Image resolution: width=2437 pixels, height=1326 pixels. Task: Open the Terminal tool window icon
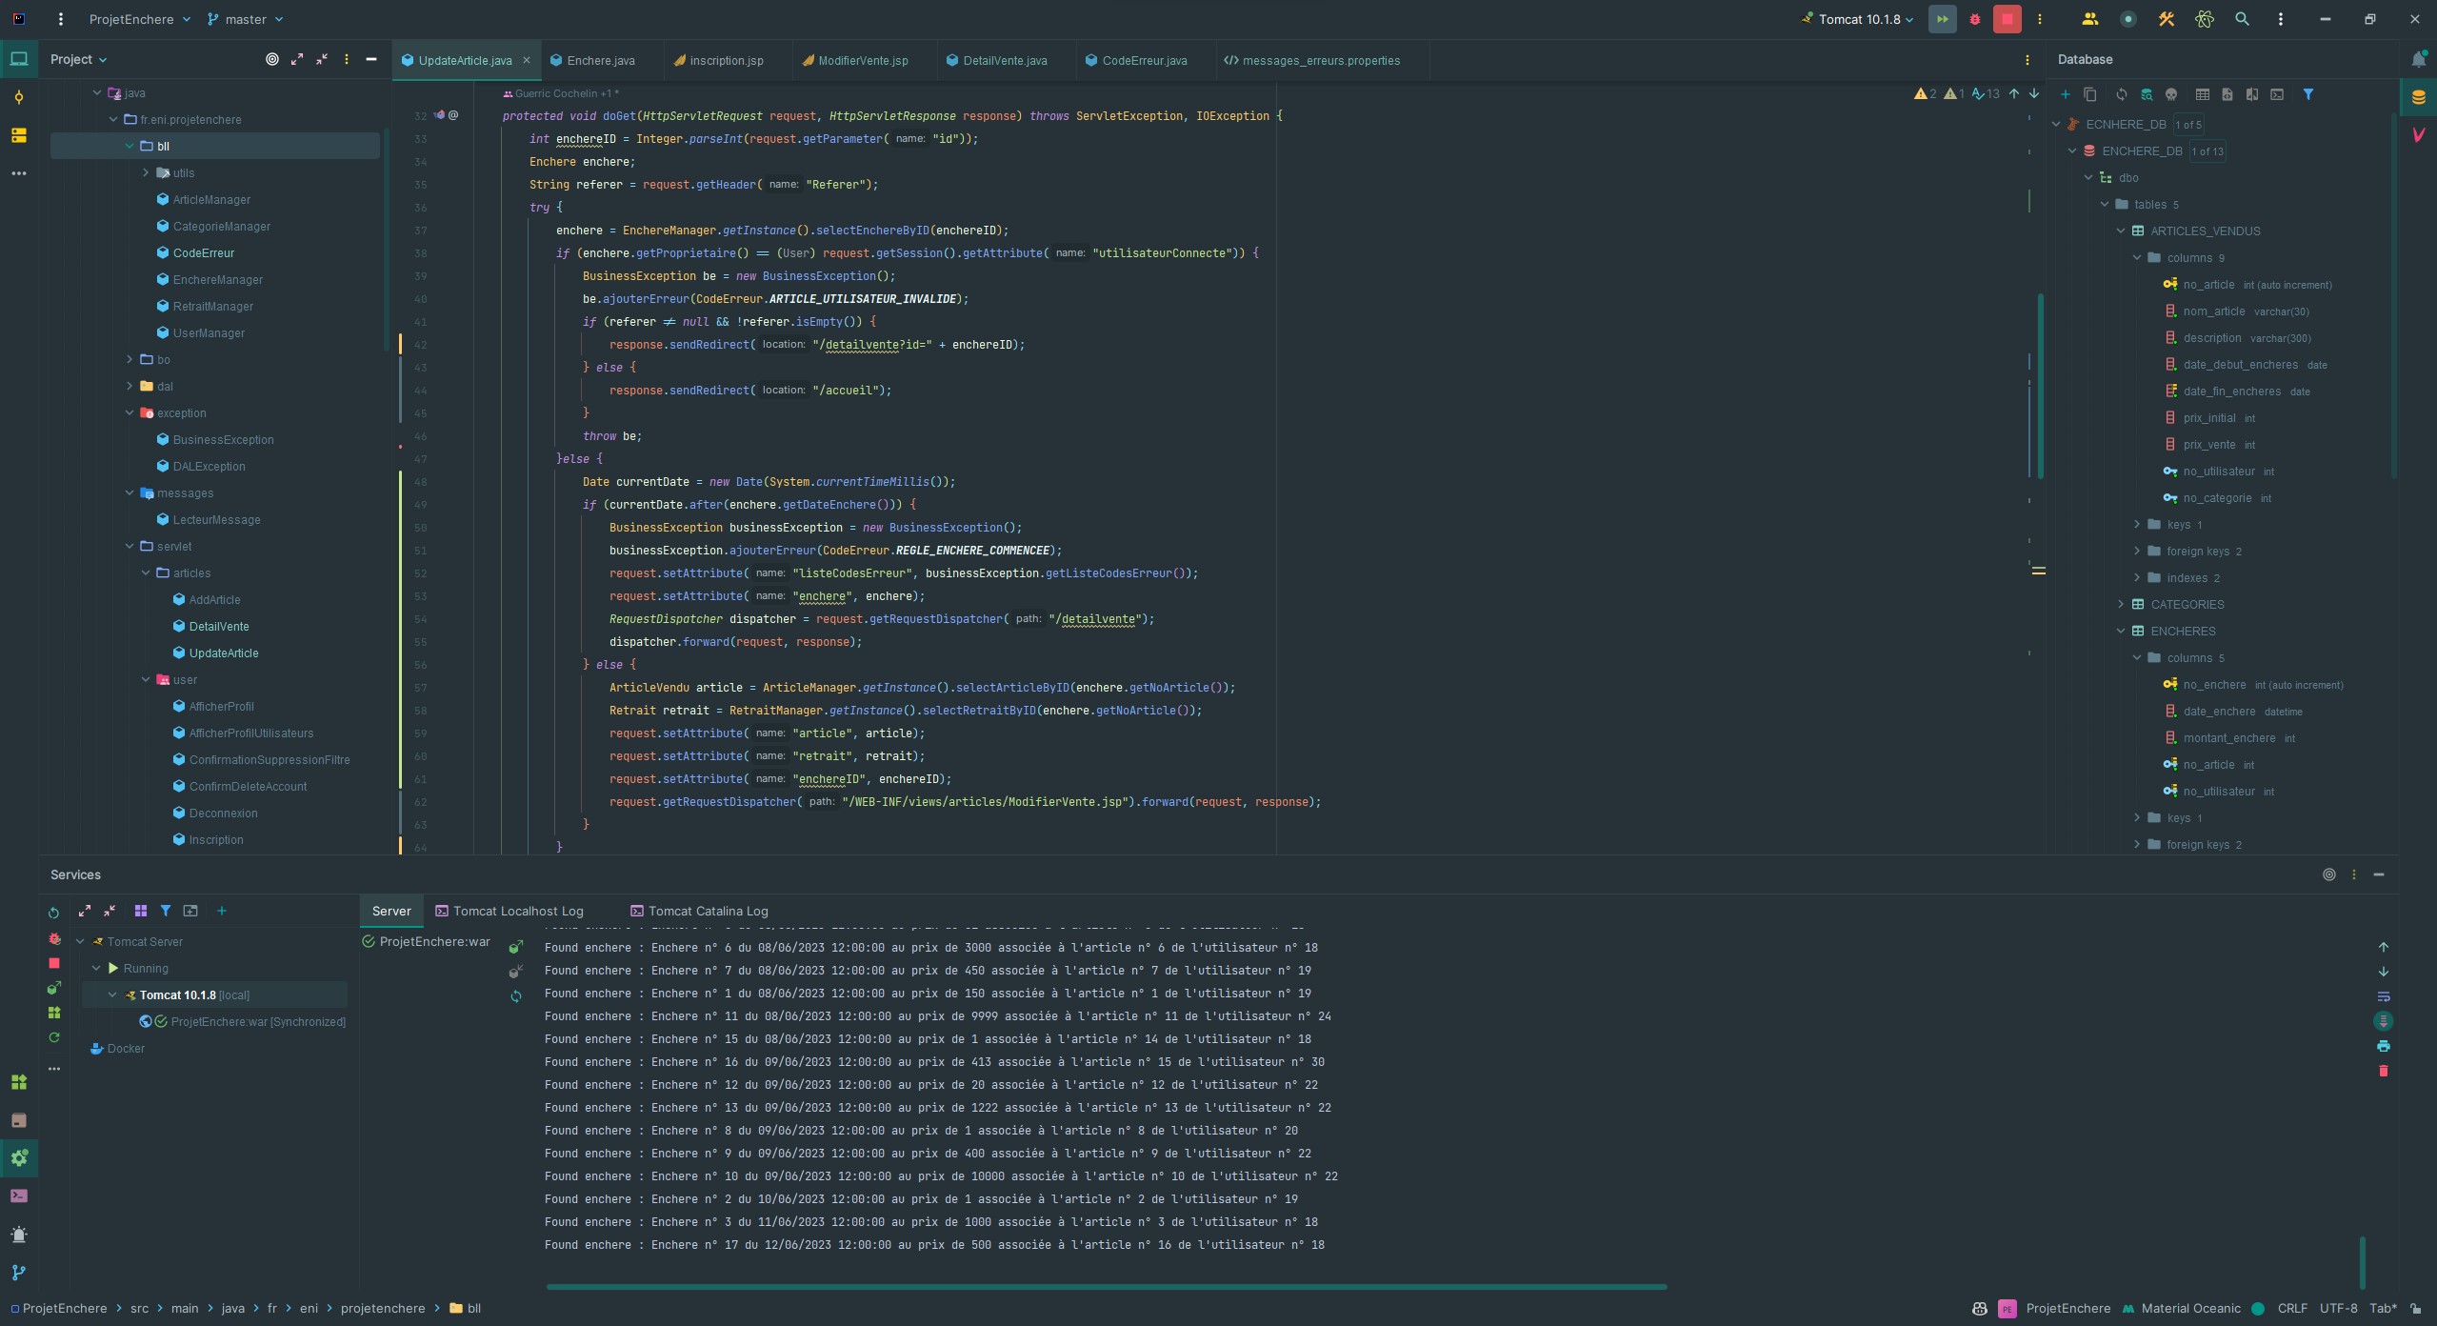pyautogui.click(x=18, y=1196)
